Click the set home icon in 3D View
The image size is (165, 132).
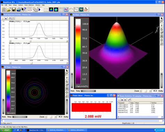click(162, 33)
